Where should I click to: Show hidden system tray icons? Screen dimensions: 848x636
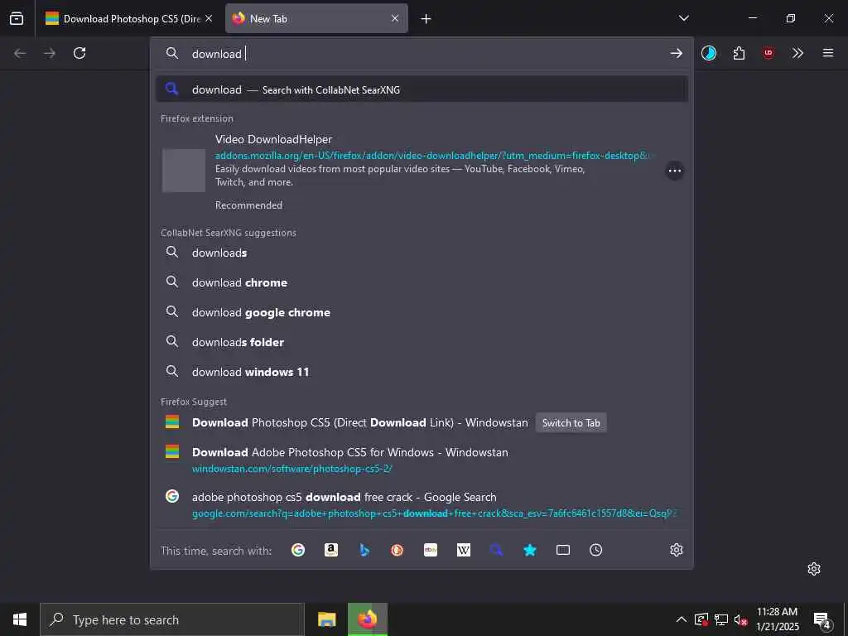(x=682, y=619)
